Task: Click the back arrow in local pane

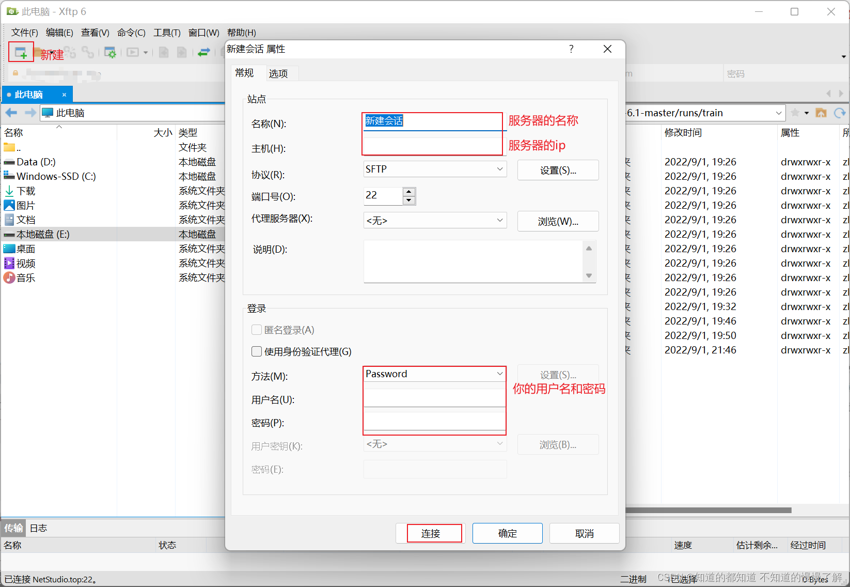Action: [11, 113]
